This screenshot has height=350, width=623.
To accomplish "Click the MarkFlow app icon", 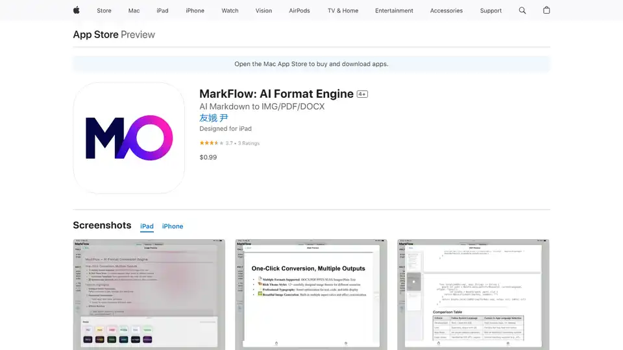I will pos(128,138).
